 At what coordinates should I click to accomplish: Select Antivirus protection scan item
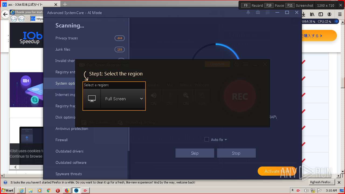pyautogui.click(x=86, y=129)
